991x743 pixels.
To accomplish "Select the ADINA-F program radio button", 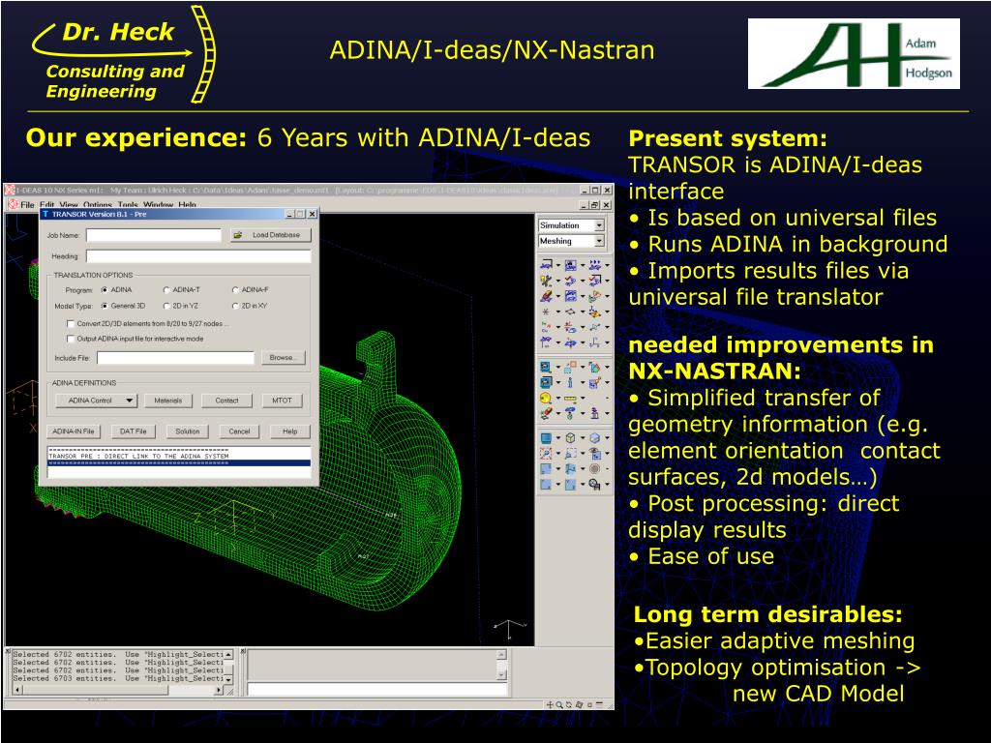I will 235,290.
